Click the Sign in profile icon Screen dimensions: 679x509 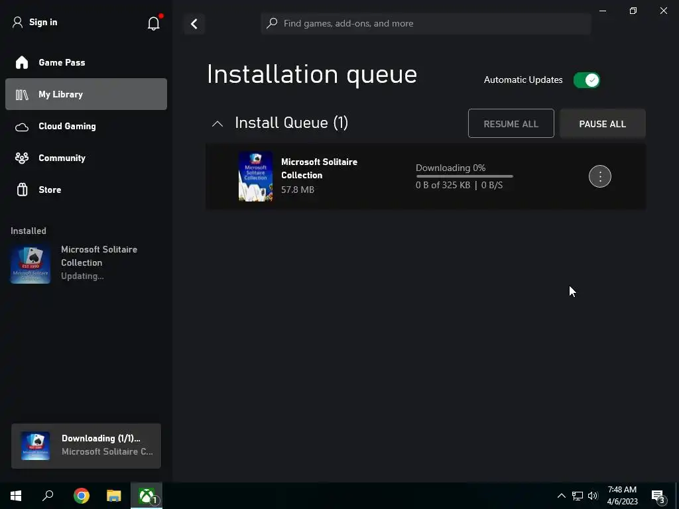pos(17,22)
